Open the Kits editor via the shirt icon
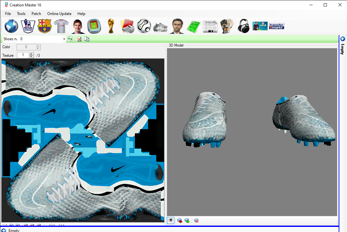 pyautogui.click(x=61, y=26)
